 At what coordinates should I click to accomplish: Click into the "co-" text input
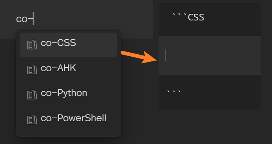click(x=76, y=19)
